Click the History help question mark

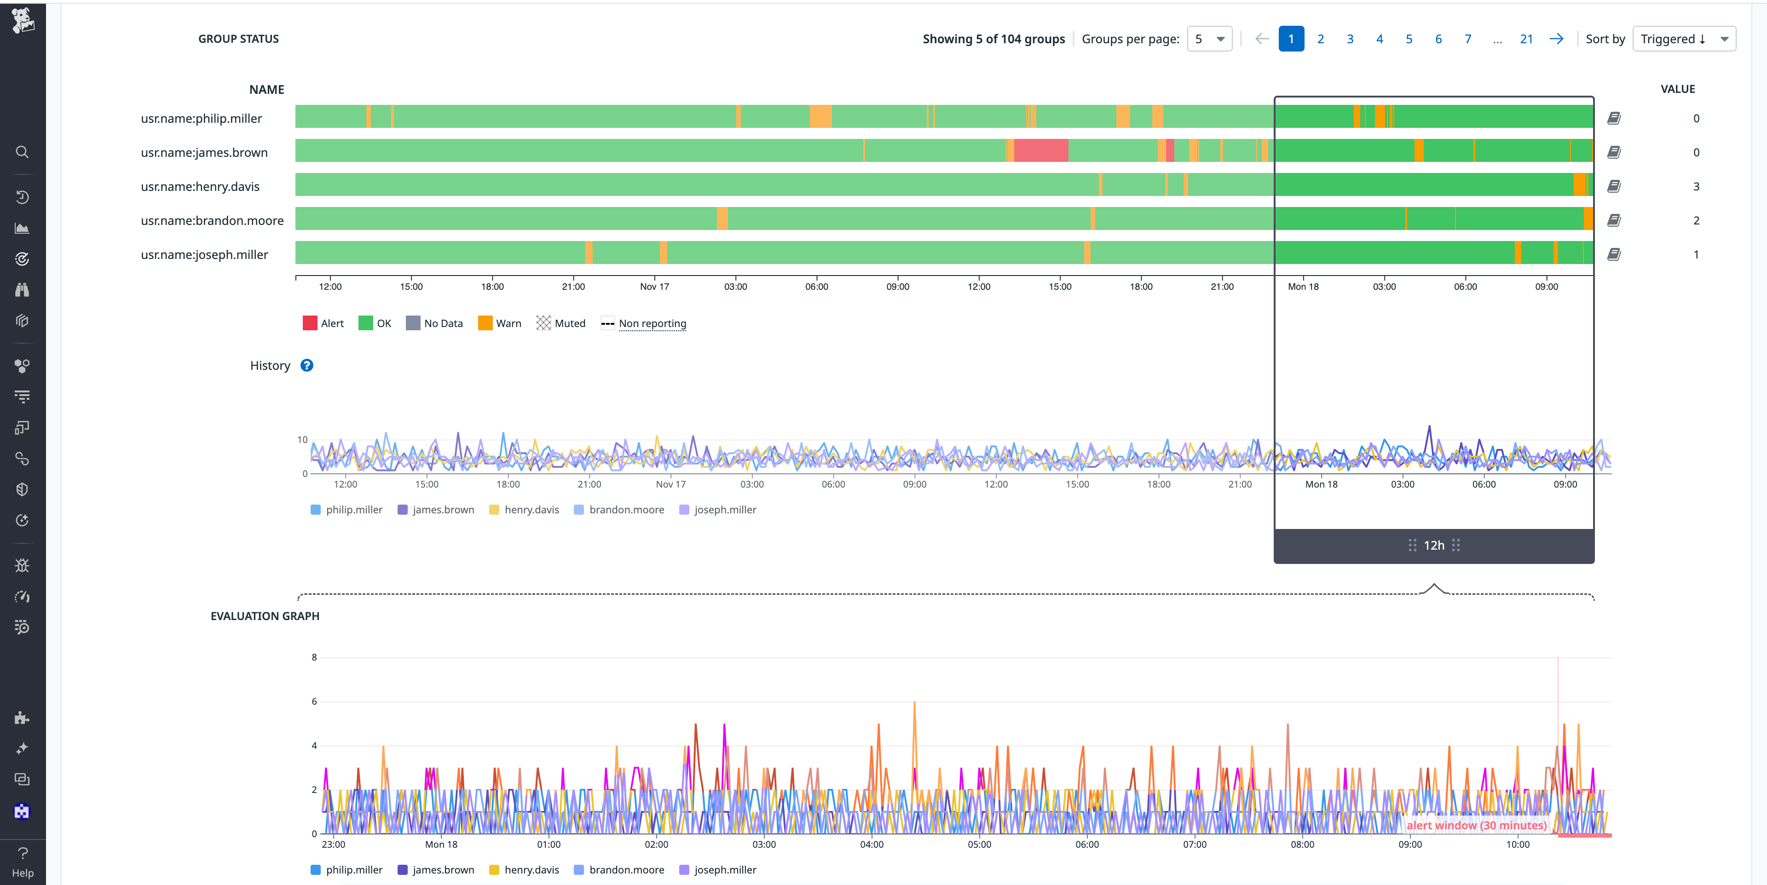pos(306,365)
